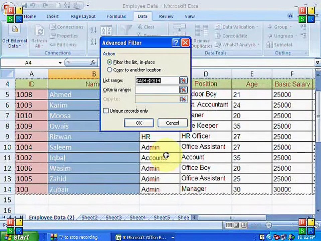Open Customize Quick Access Toolbar dropdown

coord(88,5)
